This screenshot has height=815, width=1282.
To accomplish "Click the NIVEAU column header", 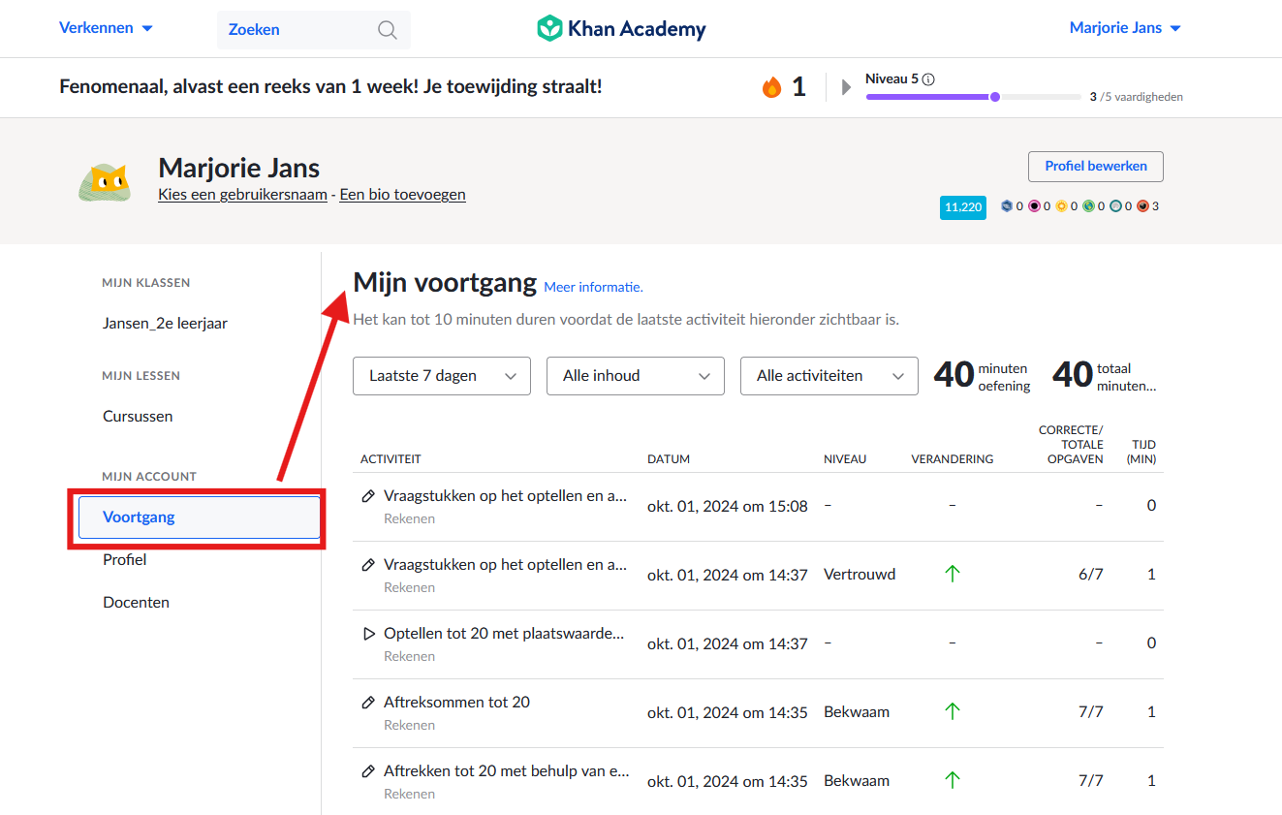I will (845, 459).
